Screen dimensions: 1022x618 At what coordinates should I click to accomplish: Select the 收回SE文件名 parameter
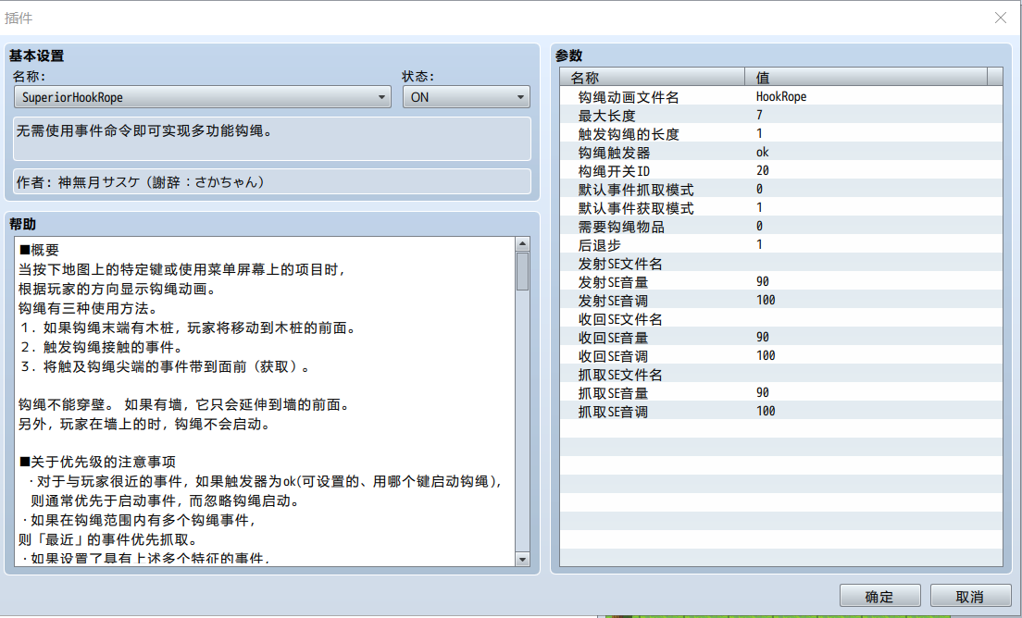(780, 318)
